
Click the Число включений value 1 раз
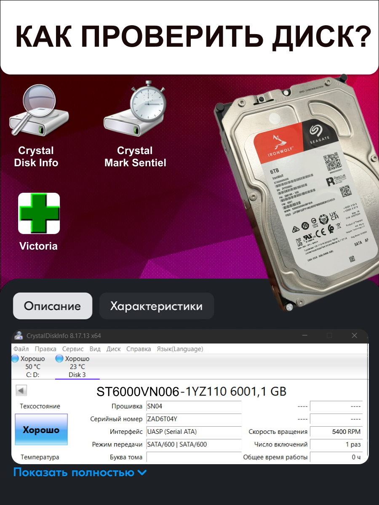[336, 444]
